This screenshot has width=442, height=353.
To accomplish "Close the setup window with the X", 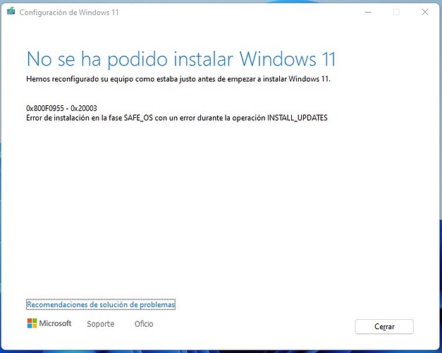I will point(425,12).
